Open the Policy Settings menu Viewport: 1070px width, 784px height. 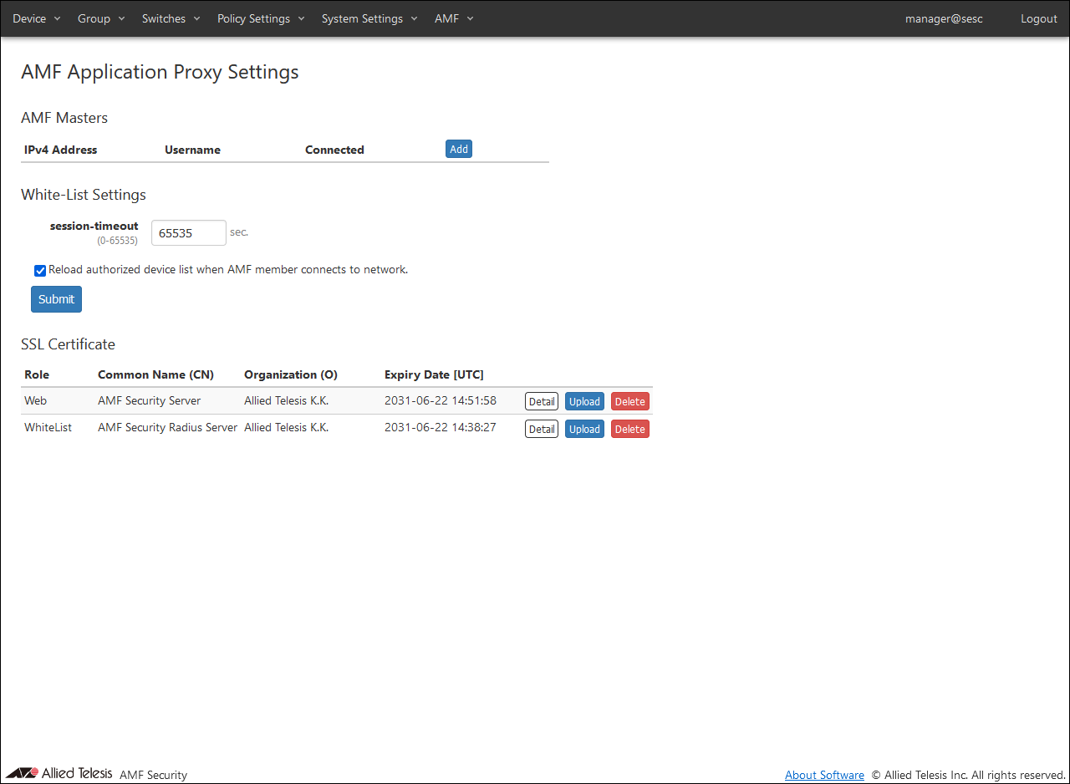point(261,18)
